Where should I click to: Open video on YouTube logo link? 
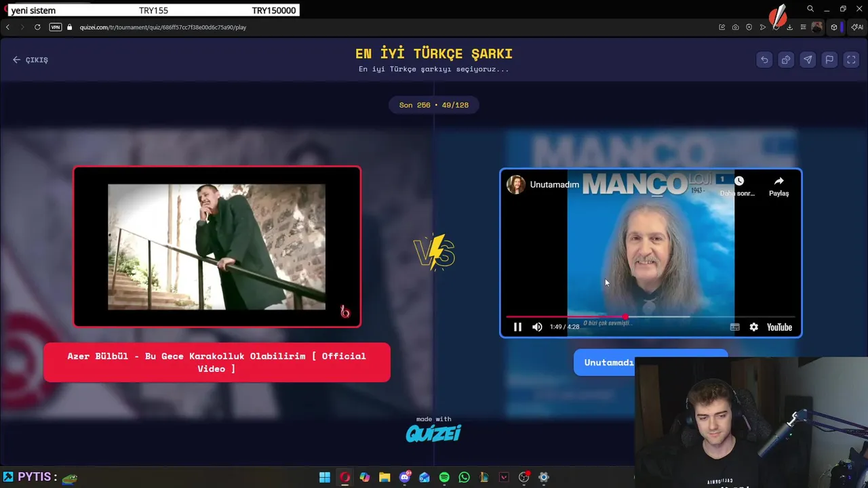pyautogui.click(x=779, y=327)
